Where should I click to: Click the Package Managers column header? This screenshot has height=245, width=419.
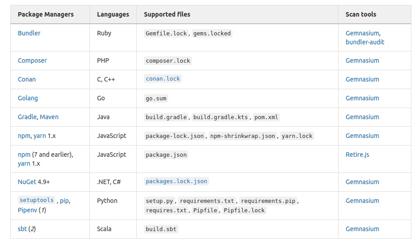click(x=45, y=14)
